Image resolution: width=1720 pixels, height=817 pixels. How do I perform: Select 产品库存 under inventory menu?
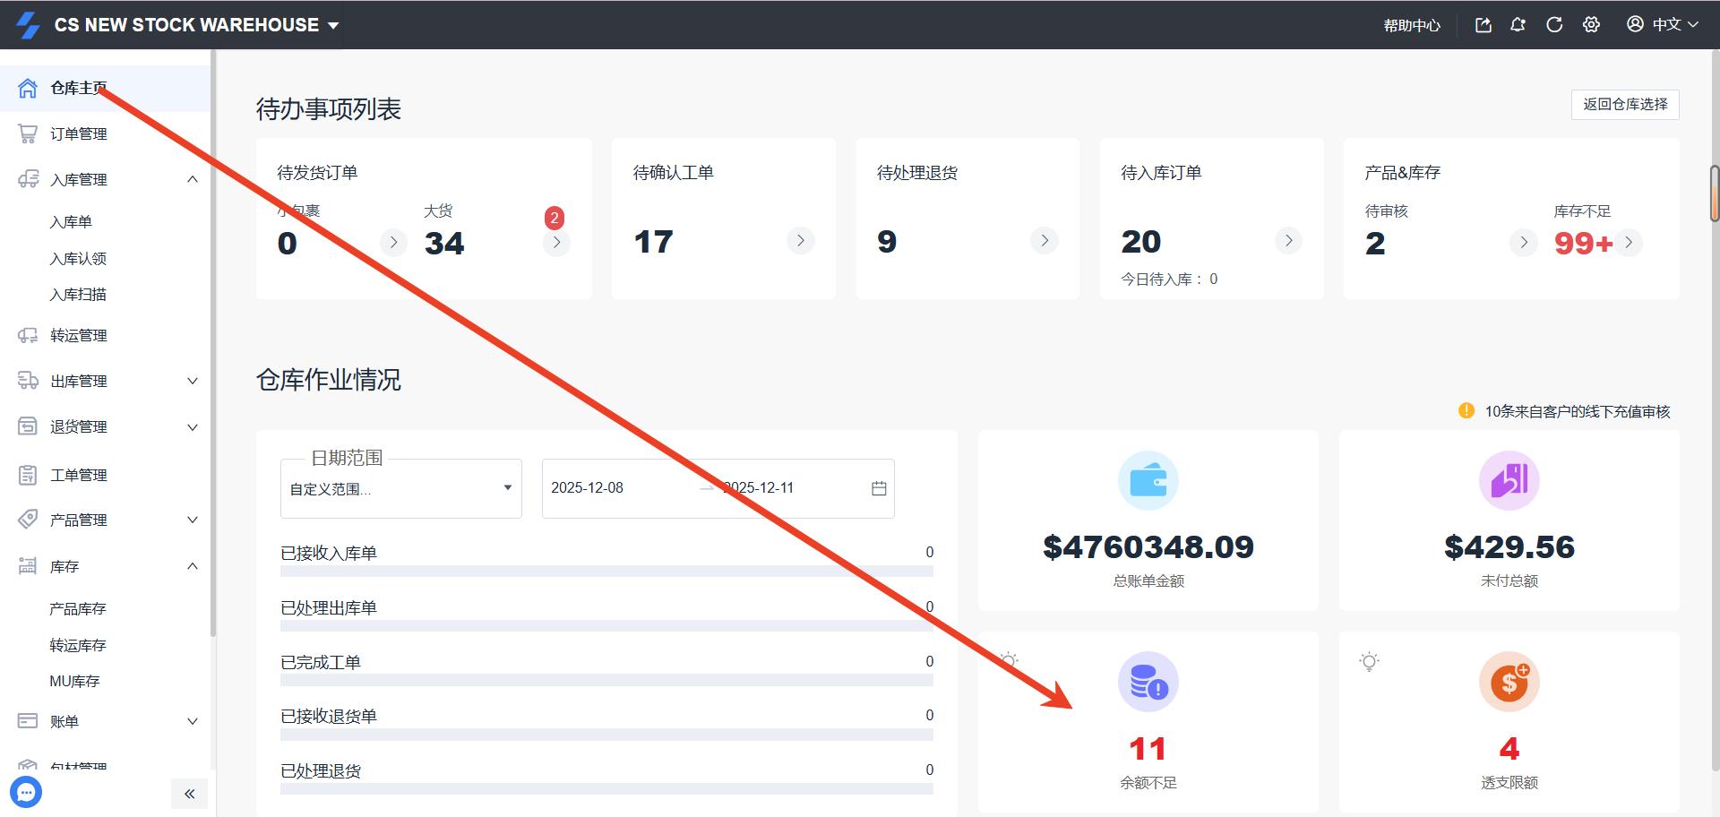tap(78, 609)
